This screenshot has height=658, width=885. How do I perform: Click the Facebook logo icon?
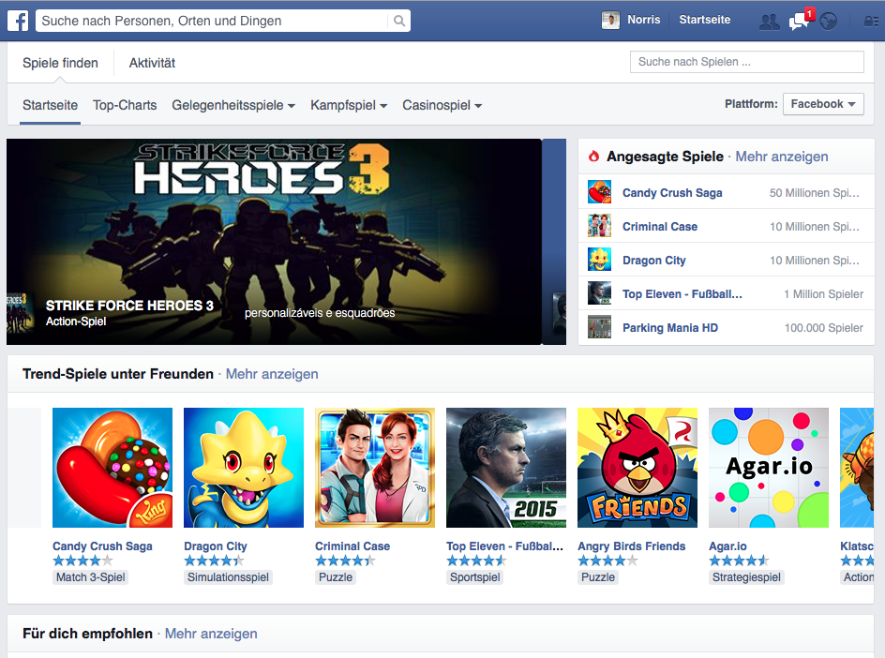tap(18, 21)
